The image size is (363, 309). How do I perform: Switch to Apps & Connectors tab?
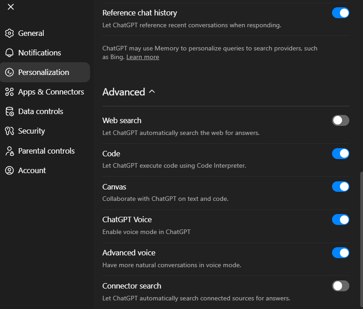(45, 92)
